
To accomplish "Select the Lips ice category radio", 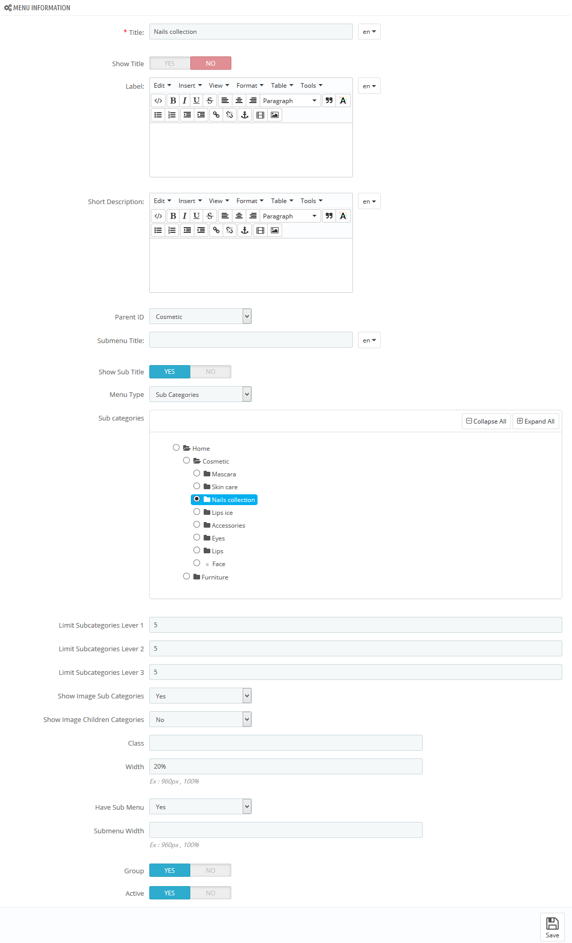I will point(196,512).
